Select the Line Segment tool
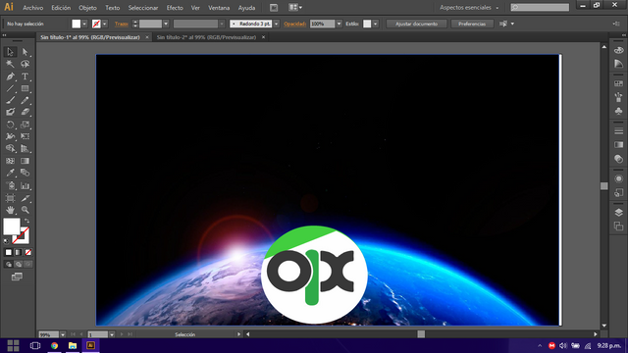The width and height of the screenshot is (628, 353). (10, 88)
